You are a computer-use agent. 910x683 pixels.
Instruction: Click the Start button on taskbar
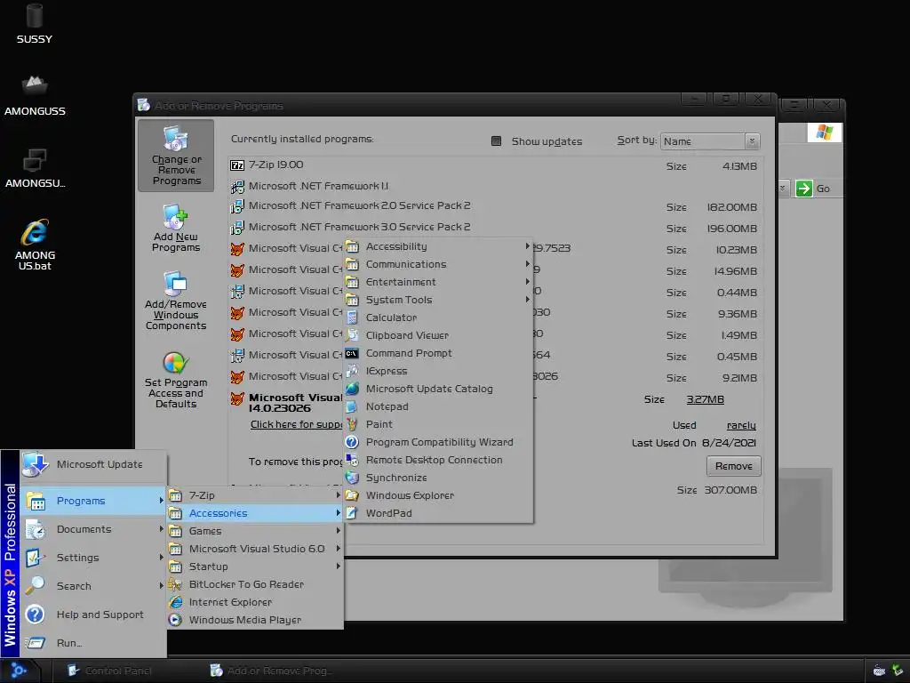click(20, 671)
